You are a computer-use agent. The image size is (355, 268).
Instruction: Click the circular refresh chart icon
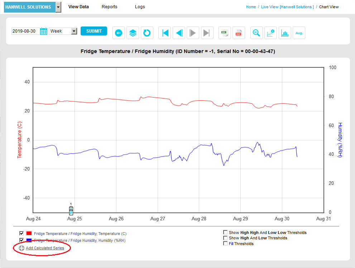point(147,33)
